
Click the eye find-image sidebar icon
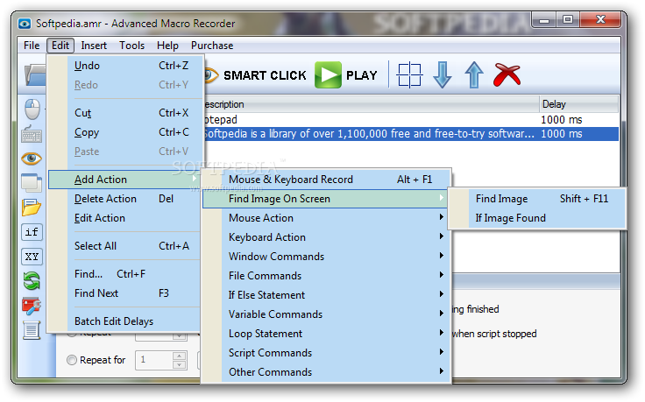click(32, 159)
